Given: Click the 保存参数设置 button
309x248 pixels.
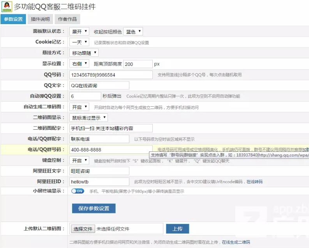Looking at the screenshot, I should 94,208.
